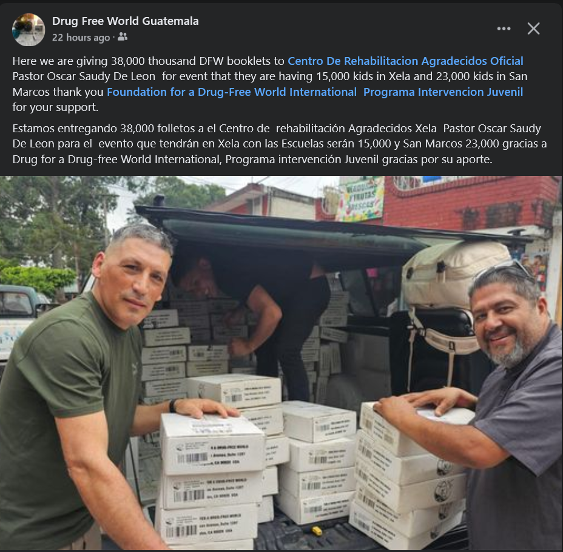563x552 pixels.
Task: Open the Programa Intervencion Juvenil link
Action: (x=443, y=92)
